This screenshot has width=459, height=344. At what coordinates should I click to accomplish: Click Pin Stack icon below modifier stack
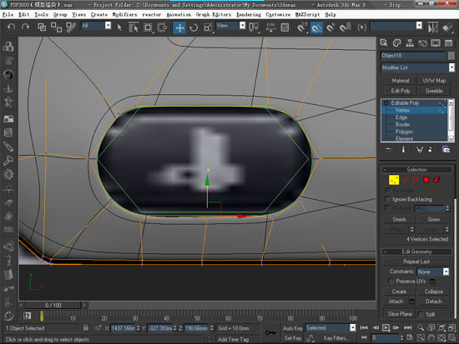click(388, 150)
